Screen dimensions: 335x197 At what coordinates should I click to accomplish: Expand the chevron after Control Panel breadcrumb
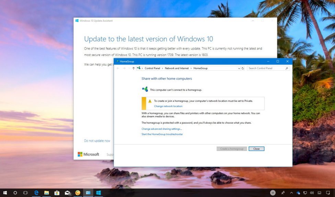tap(162, 68)
